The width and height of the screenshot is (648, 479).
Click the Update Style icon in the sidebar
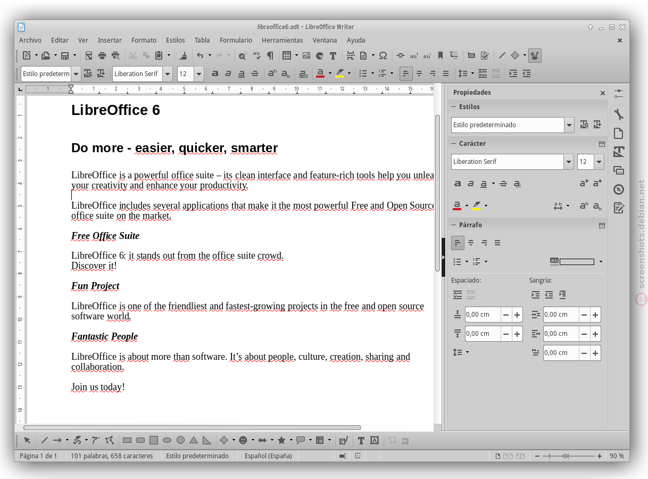[584, 125]
